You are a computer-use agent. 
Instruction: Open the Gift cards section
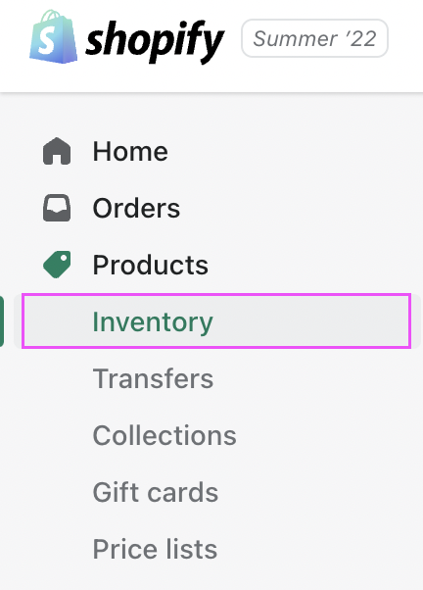pos(156,492)
